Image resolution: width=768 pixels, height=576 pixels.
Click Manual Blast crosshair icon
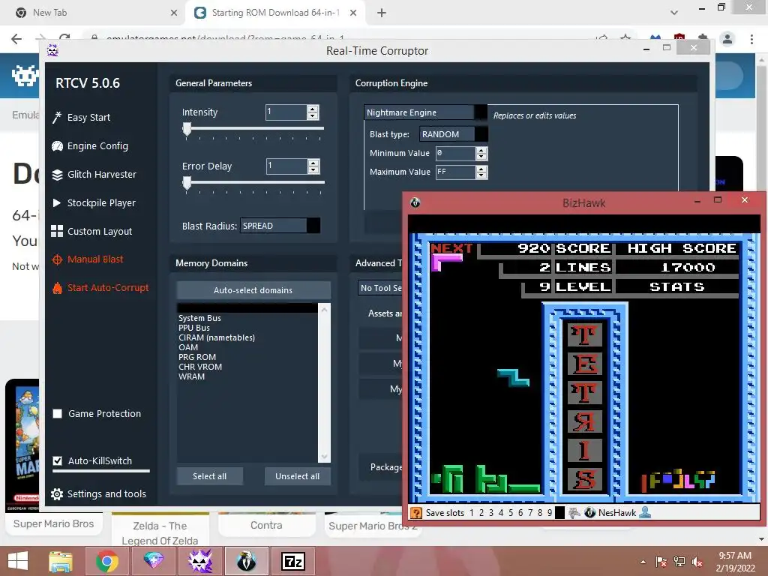[x=57, y=259]
